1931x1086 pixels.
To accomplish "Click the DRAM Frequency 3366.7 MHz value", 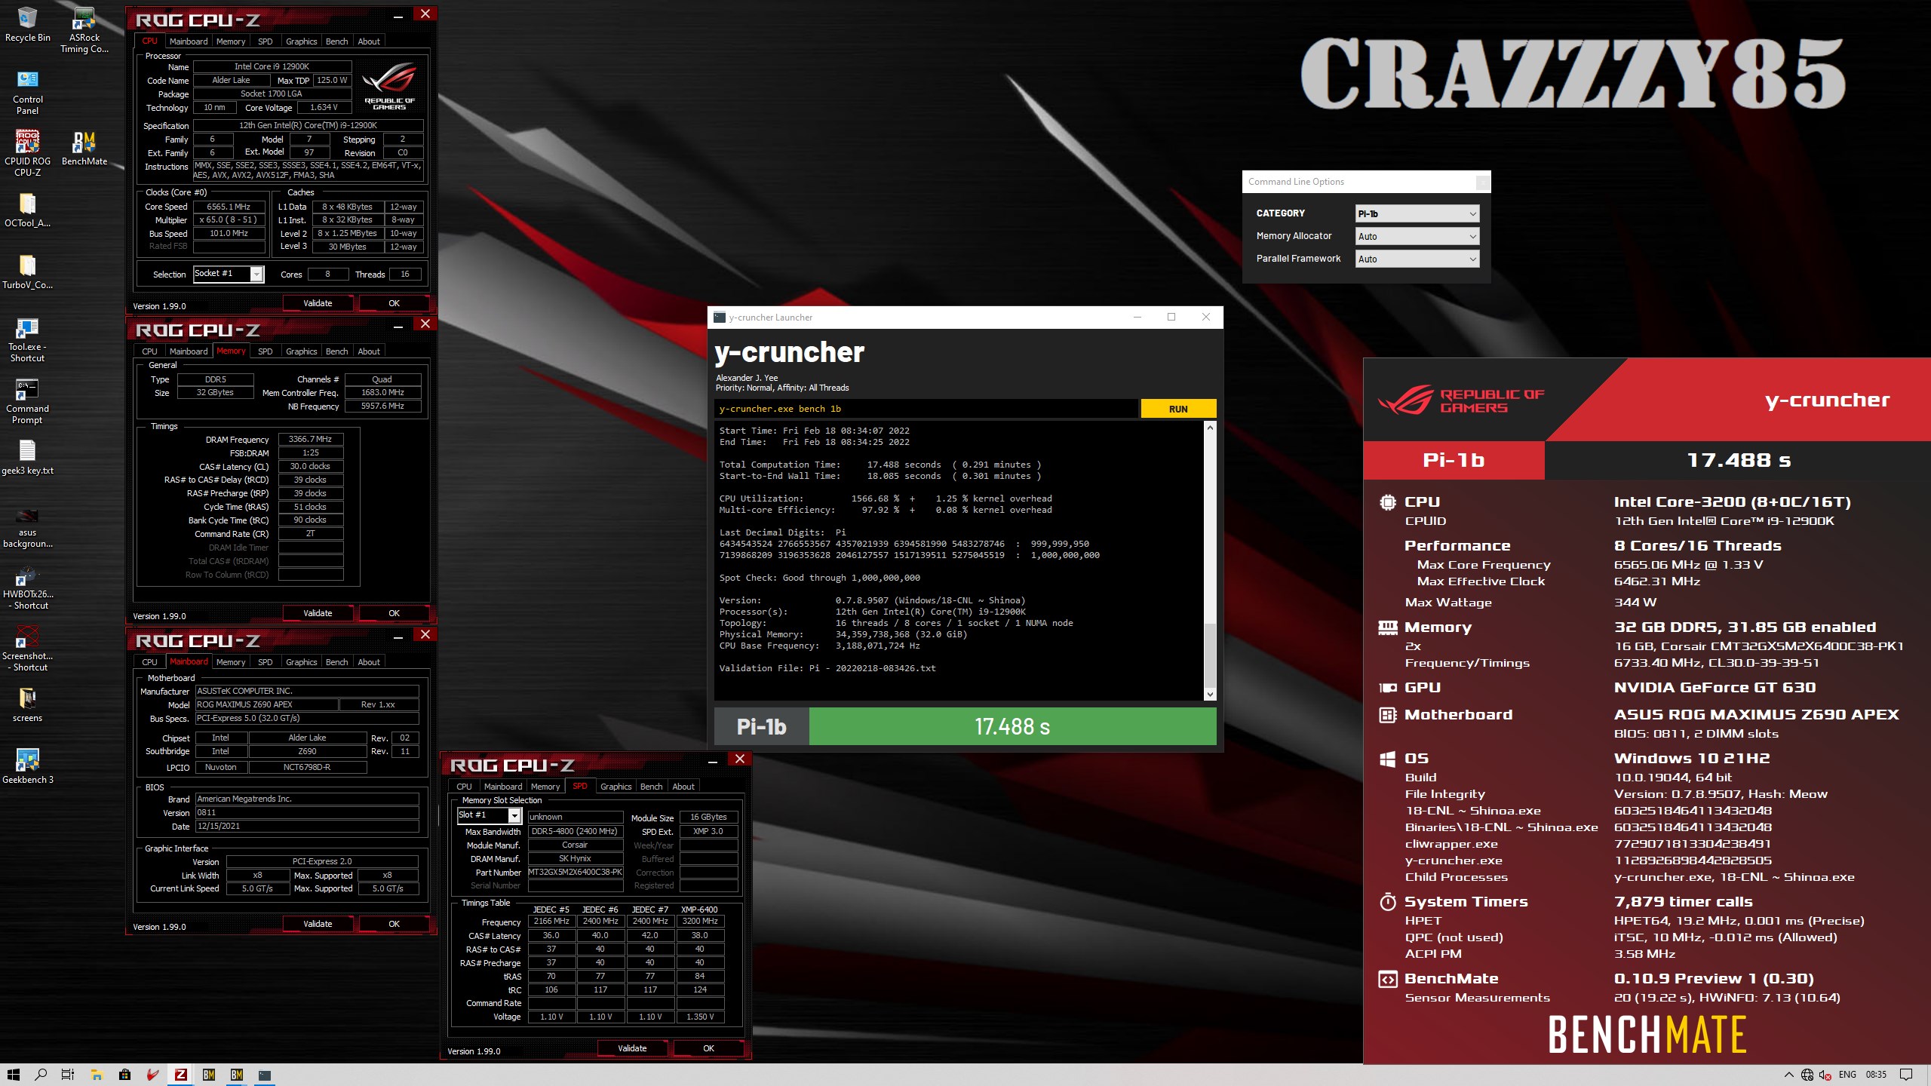I will pos(311,439).
